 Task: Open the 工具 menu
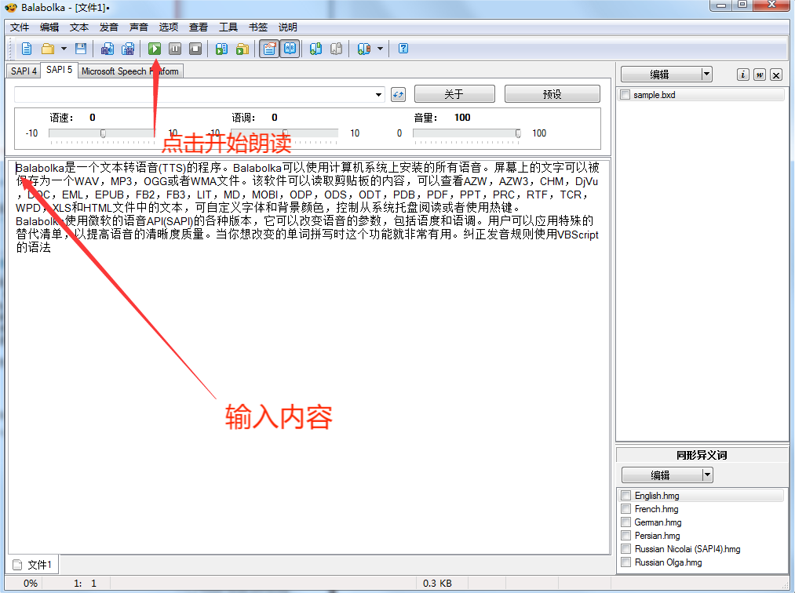(x=228, y=27)
